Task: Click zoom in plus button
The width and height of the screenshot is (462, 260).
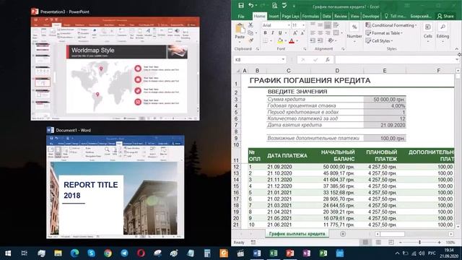Action: (440, 243)
